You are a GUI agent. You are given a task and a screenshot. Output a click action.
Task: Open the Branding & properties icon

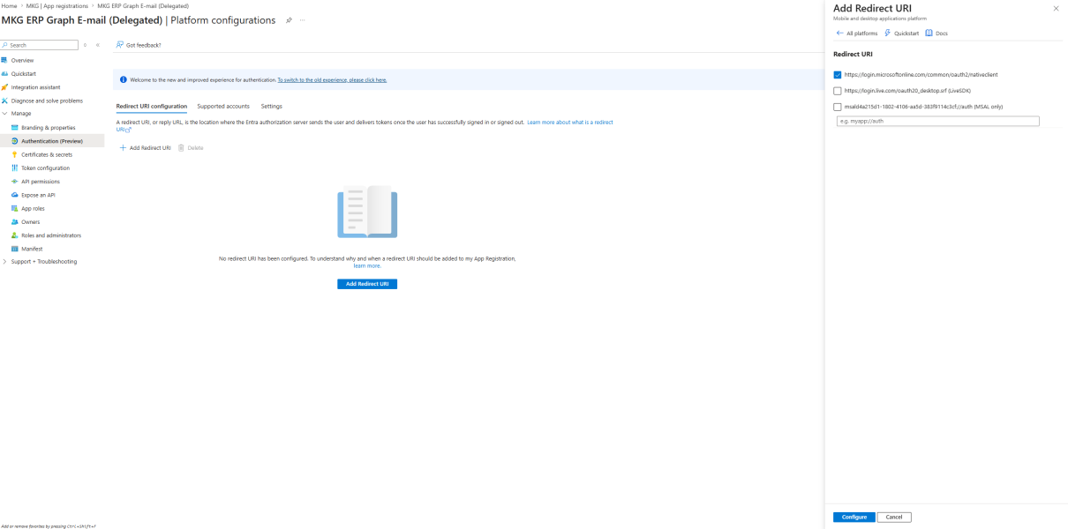coord(14,128)
